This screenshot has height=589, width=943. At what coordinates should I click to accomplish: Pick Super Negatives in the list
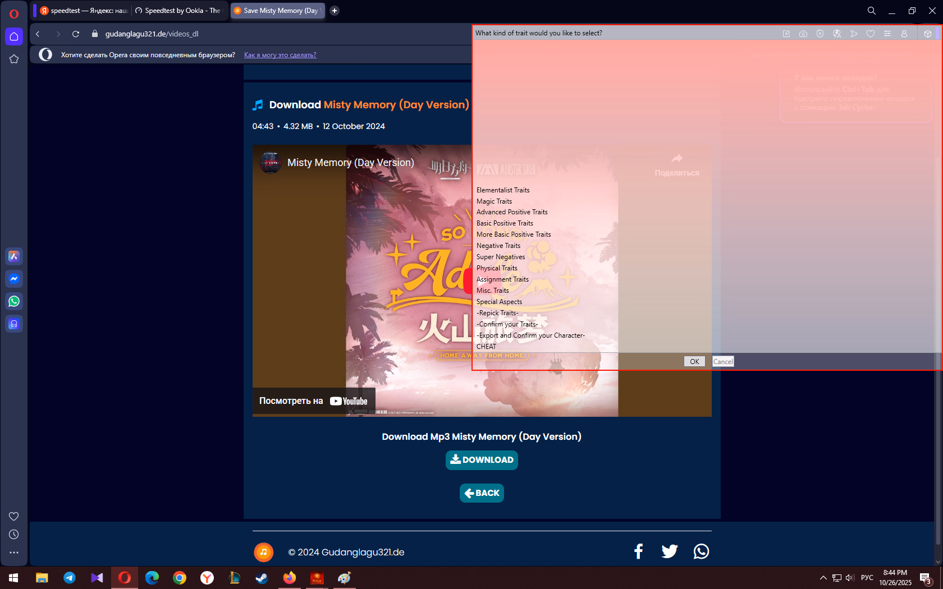[501, 257]
